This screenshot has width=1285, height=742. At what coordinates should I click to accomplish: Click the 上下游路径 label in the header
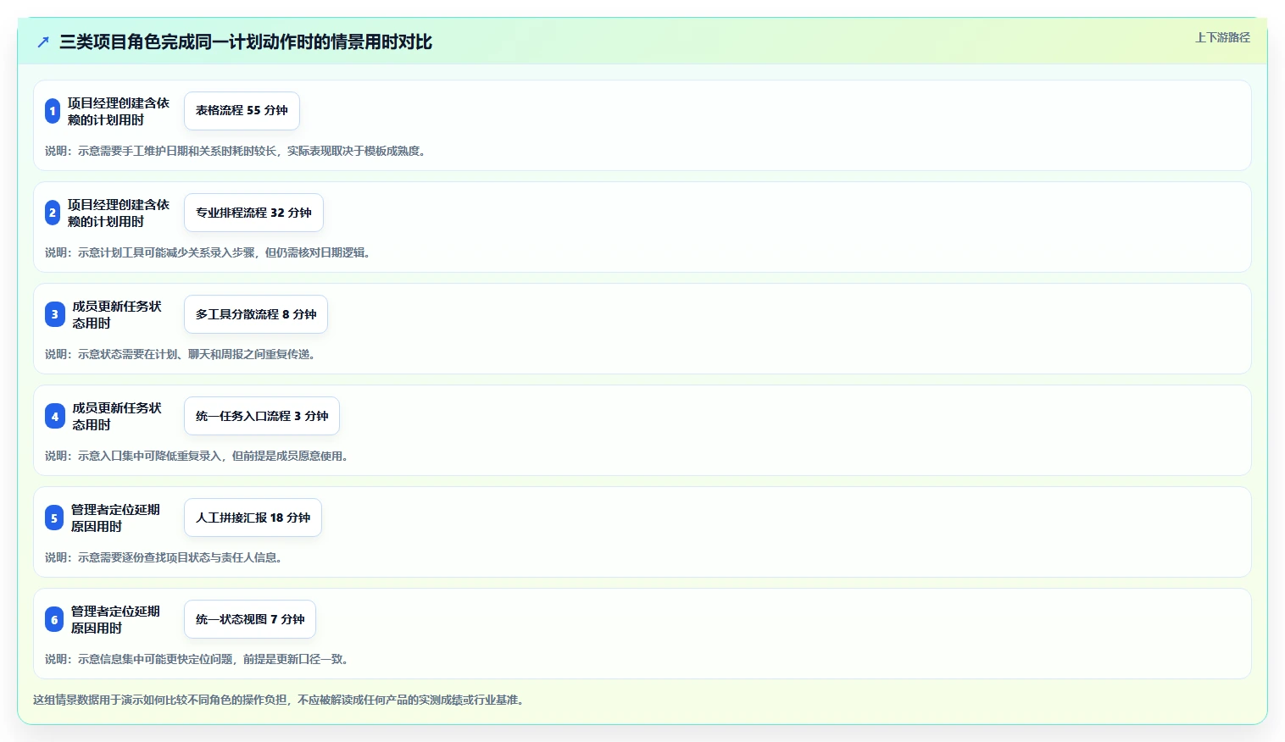[x=1222, y=37]
